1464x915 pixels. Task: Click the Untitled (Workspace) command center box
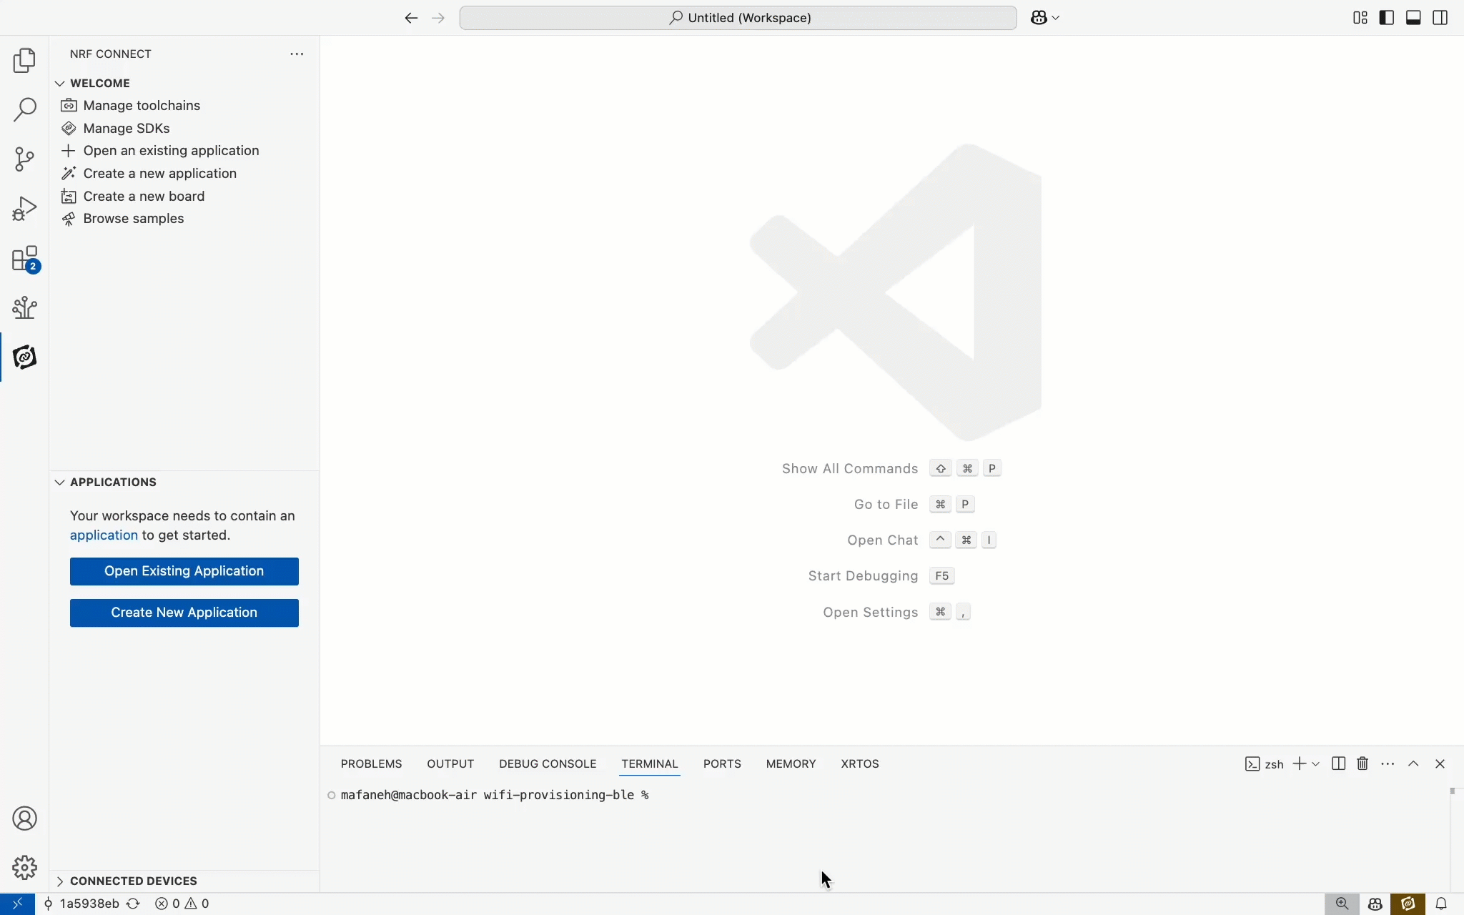pyautogui.click(x=738, y=18)
